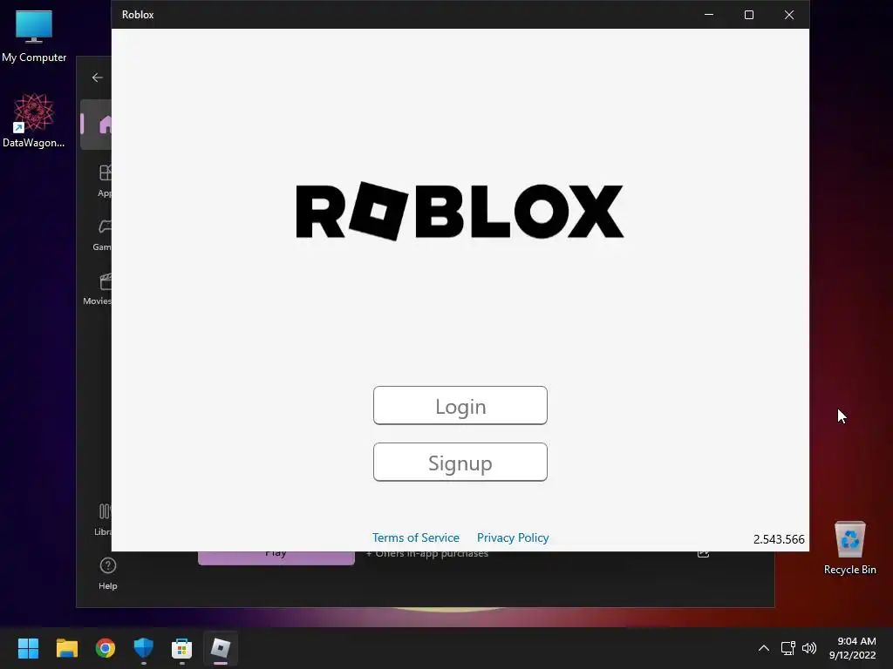Maximize the Roblox window
The image size is (893, 669).
[x=749, y=15]
